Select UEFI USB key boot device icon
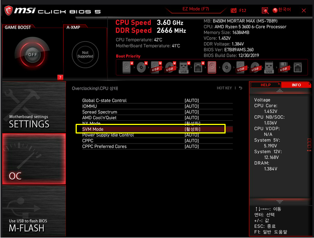 [184, 67]
